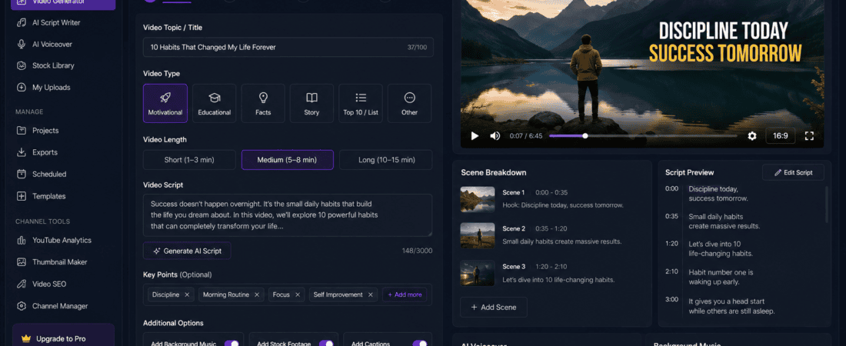Remove the Morning Routine tag
This screenshot has width=846, height=346.
[257, 294]
